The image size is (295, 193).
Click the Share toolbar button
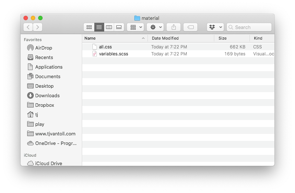coord(174,27)
